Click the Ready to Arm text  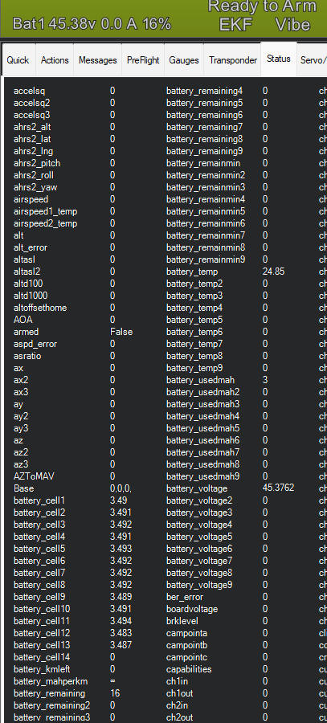click(x=262, y=6)
